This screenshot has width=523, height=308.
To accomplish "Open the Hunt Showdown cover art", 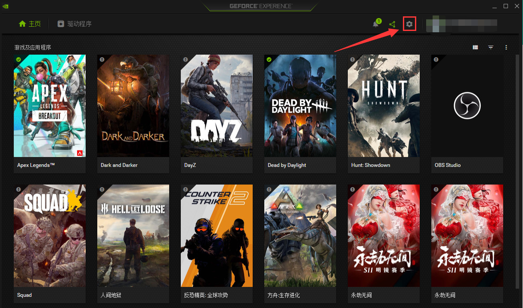I will click(384, 106).
